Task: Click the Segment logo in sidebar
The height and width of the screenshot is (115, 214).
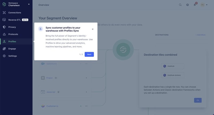Action: (x=4, y=4)
